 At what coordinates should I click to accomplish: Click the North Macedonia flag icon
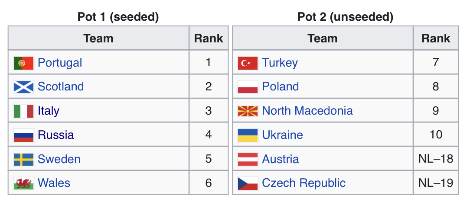(x=248, y=111)
